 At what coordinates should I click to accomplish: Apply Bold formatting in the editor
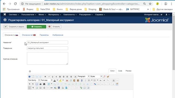click(x=45, y=76)
